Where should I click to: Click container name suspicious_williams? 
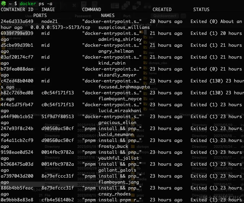pos(124,28)
